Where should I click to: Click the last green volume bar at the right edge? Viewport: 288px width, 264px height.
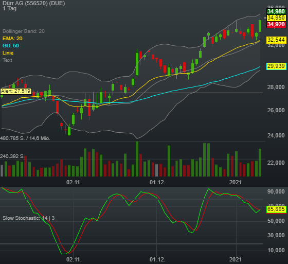pyautogui.click(x=260, y=163)
